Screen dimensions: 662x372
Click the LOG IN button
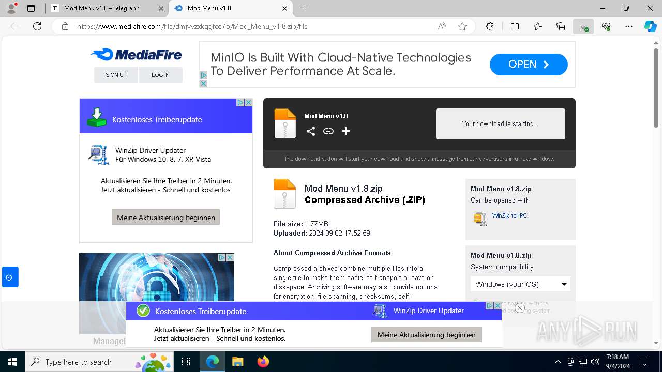pyautogui.click(x=160, y=75)
